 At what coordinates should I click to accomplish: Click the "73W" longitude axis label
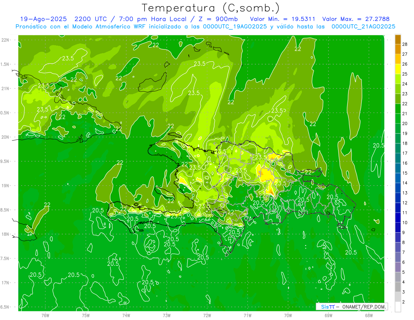pos(167,315)
